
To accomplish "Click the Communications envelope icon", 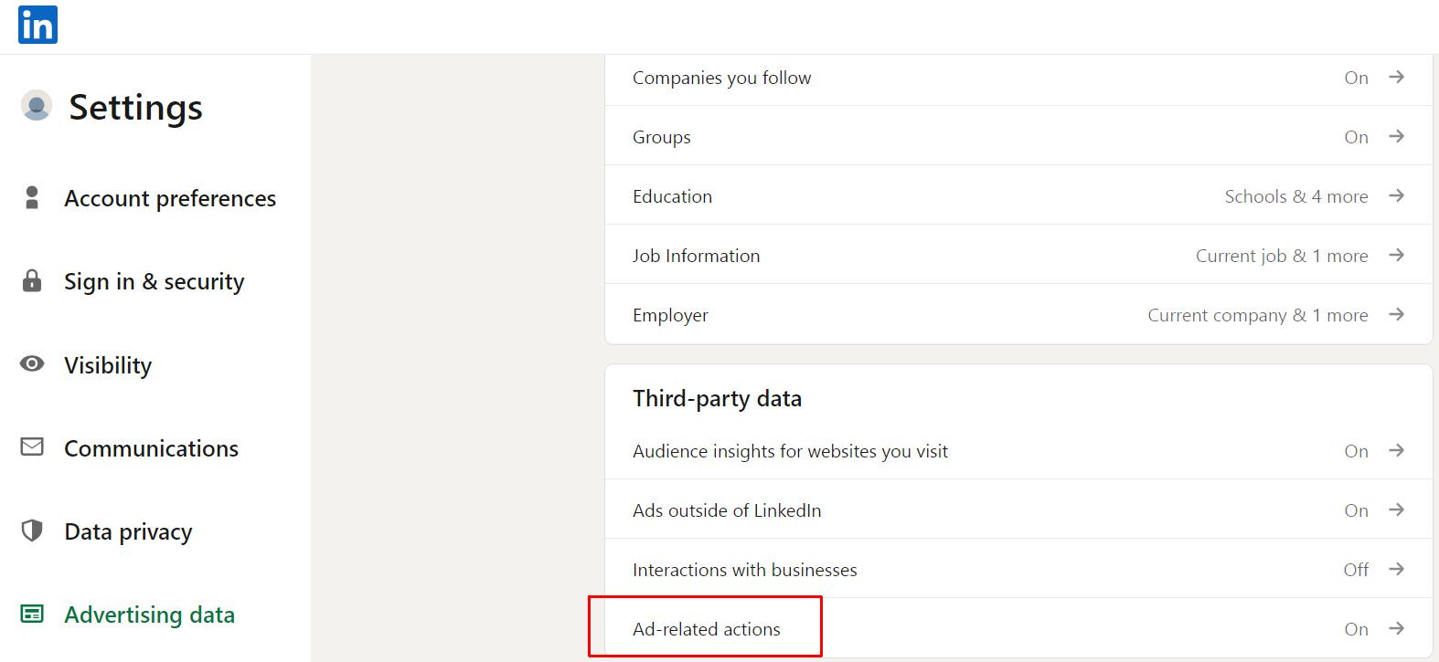I will click(x=32, y=447).
